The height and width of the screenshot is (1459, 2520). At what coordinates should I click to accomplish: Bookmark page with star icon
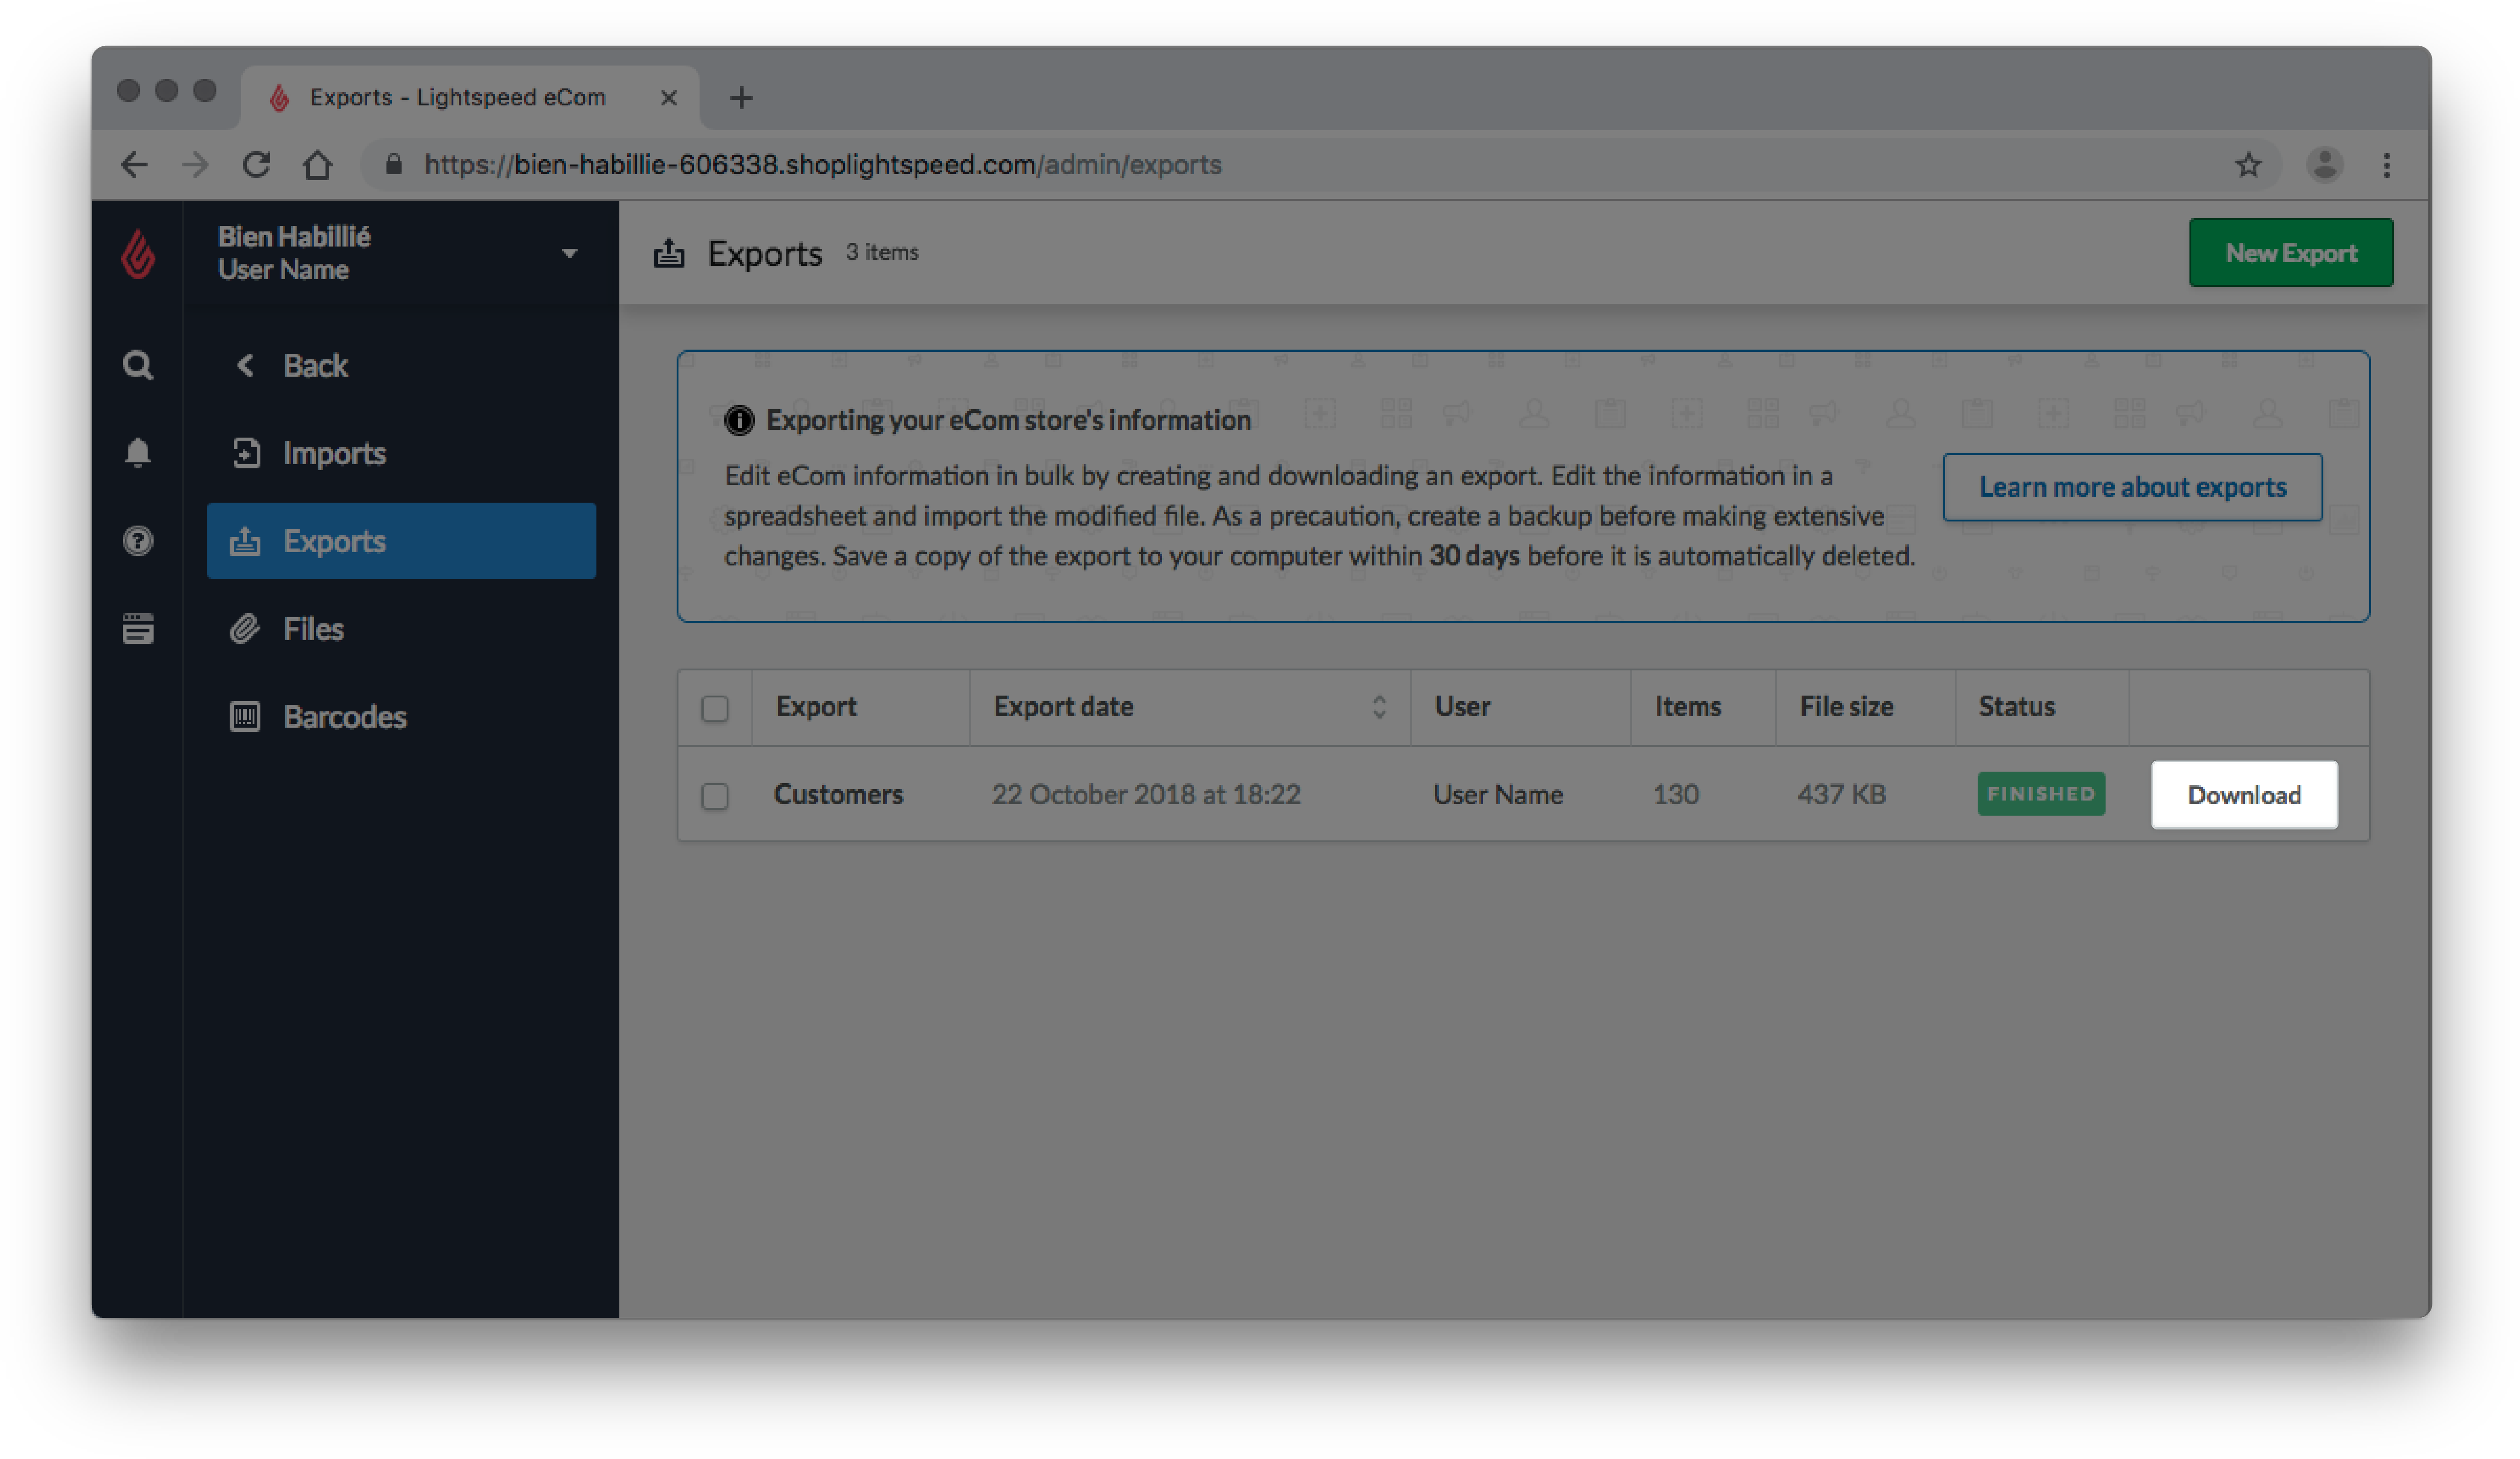2249,165
